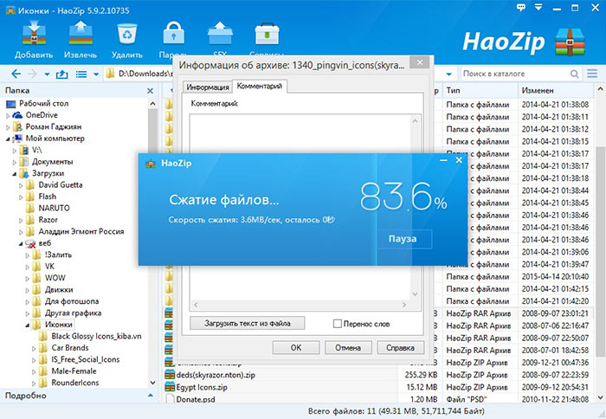Select the Комментарий tab
This screenshot has width=606, height=419.
pos(259,87)
